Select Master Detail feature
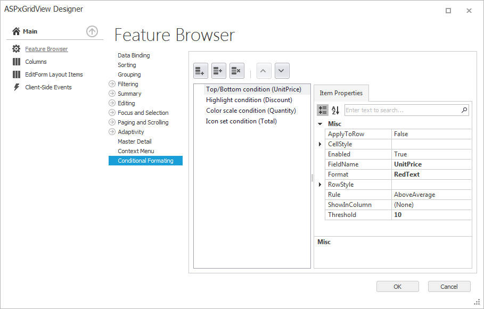The width and height of the screenshot is (484, 309). [135, 141]
